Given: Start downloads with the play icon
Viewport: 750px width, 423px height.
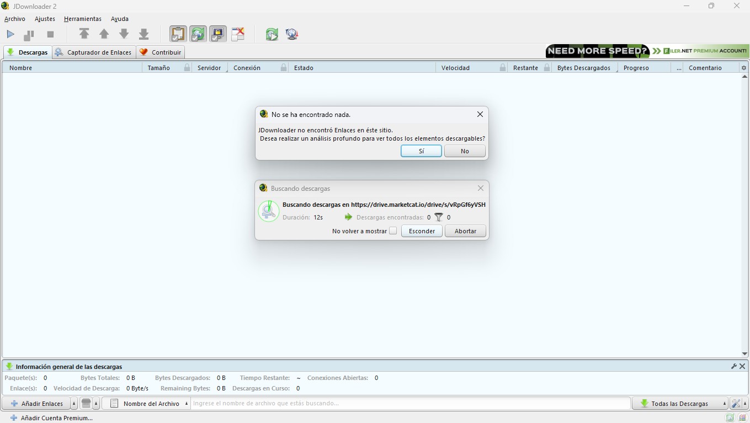Looking at the screenshot, I should (x=10, y=34).
